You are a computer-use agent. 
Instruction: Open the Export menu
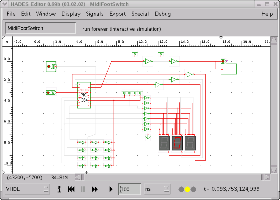[118, 14]
